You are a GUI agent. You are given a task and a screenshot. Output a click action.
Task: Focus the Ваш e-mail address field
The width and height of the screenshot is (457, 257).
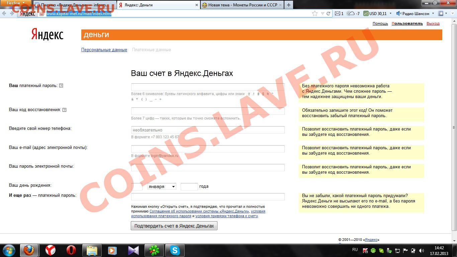208,149
